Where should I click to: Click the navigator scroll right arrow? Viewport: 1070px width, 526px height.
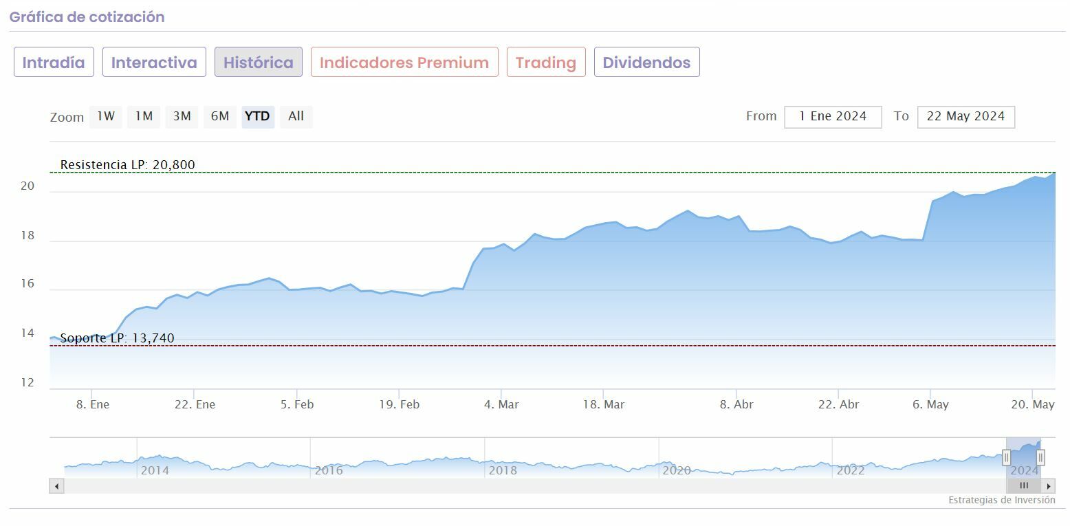[1049, 486]
